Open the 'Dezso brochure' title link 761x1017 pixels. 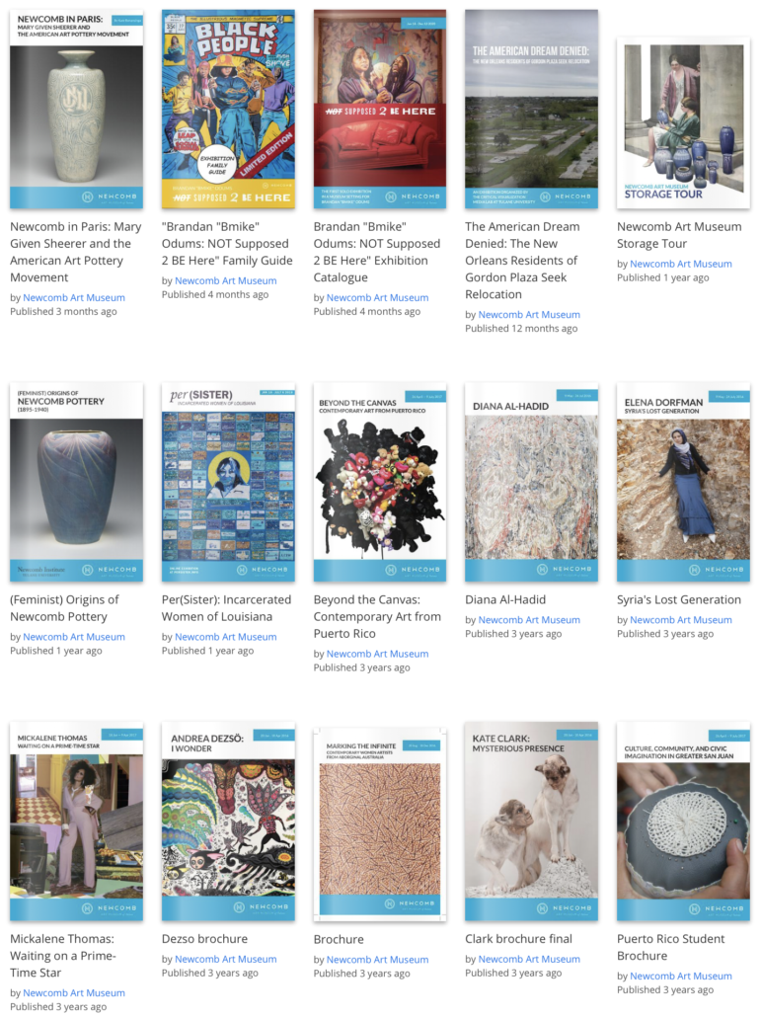tap(205, 939)
